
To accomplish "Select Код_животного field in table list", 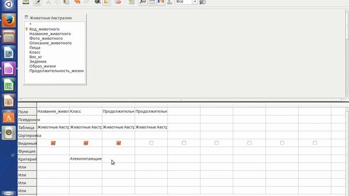I will 44,29.
